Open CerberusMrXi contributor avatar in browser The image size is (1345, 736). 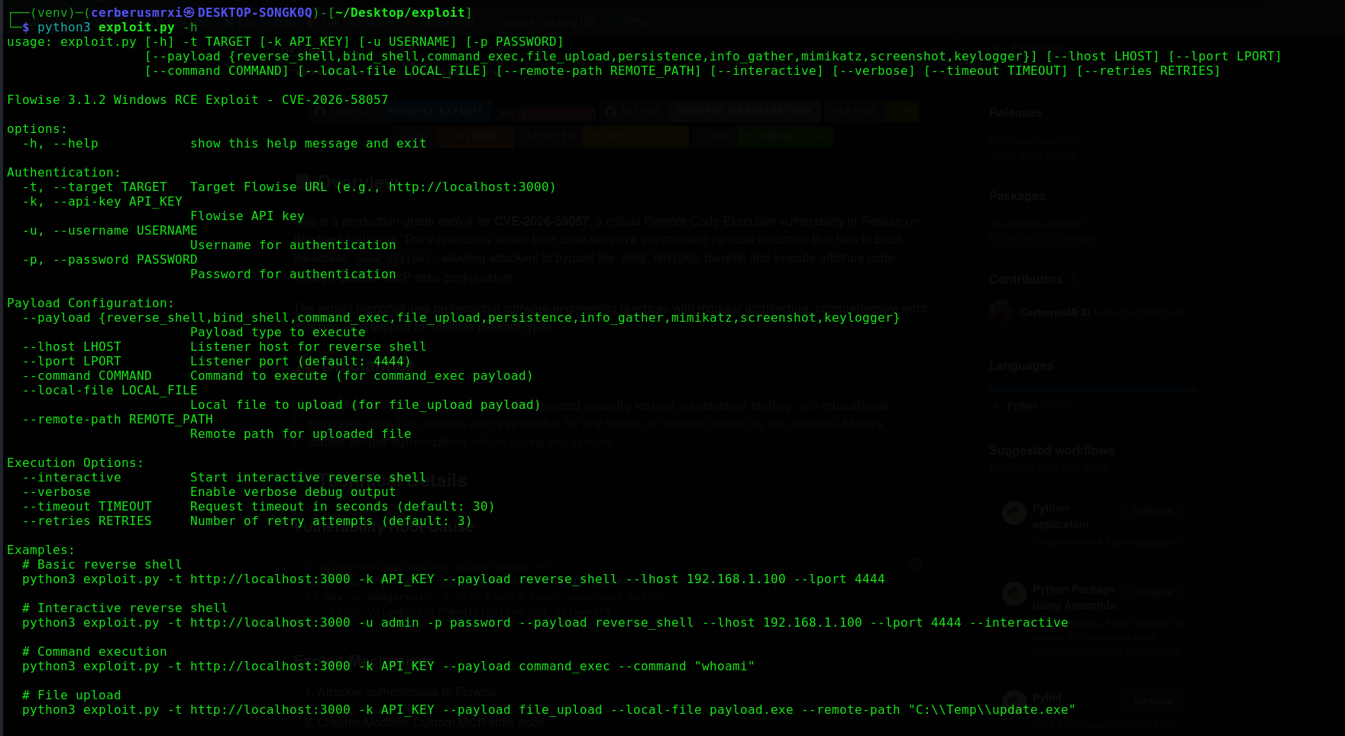pos(1001,313)
